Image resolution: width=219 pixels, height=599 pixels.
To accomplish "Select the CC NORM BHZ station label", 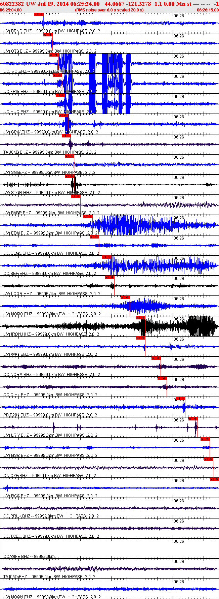I will [x=51, y=375].
